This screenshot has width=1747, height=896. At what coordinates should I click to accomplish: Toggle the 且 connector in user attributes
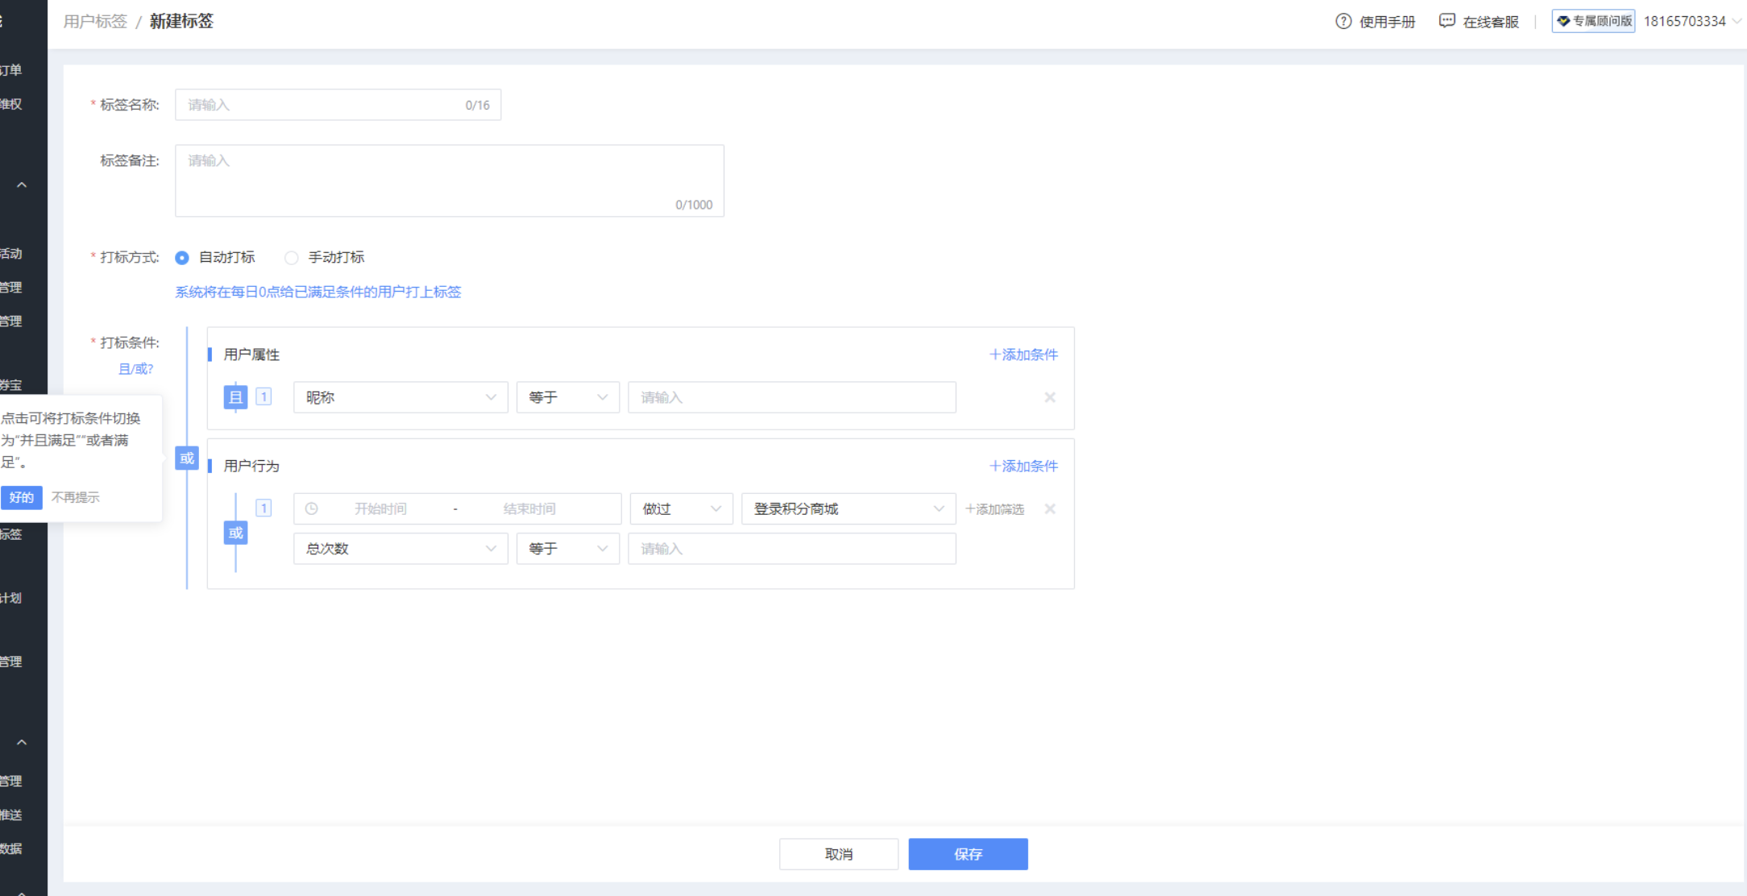[x=235, y=397]
